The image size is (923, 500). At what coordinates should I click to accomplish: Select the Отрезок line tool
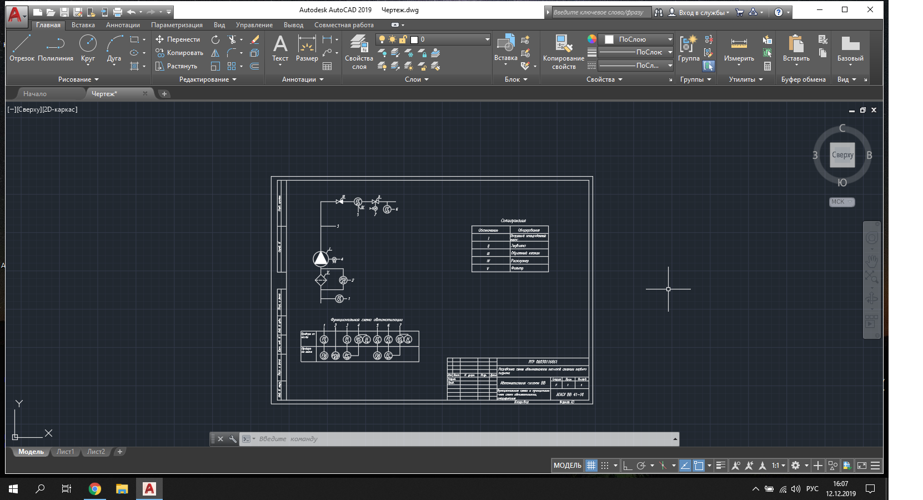22,48
